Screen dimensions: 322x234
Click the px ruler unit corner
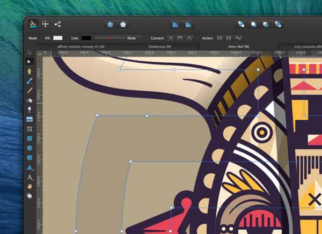click(x=40, y=54)
